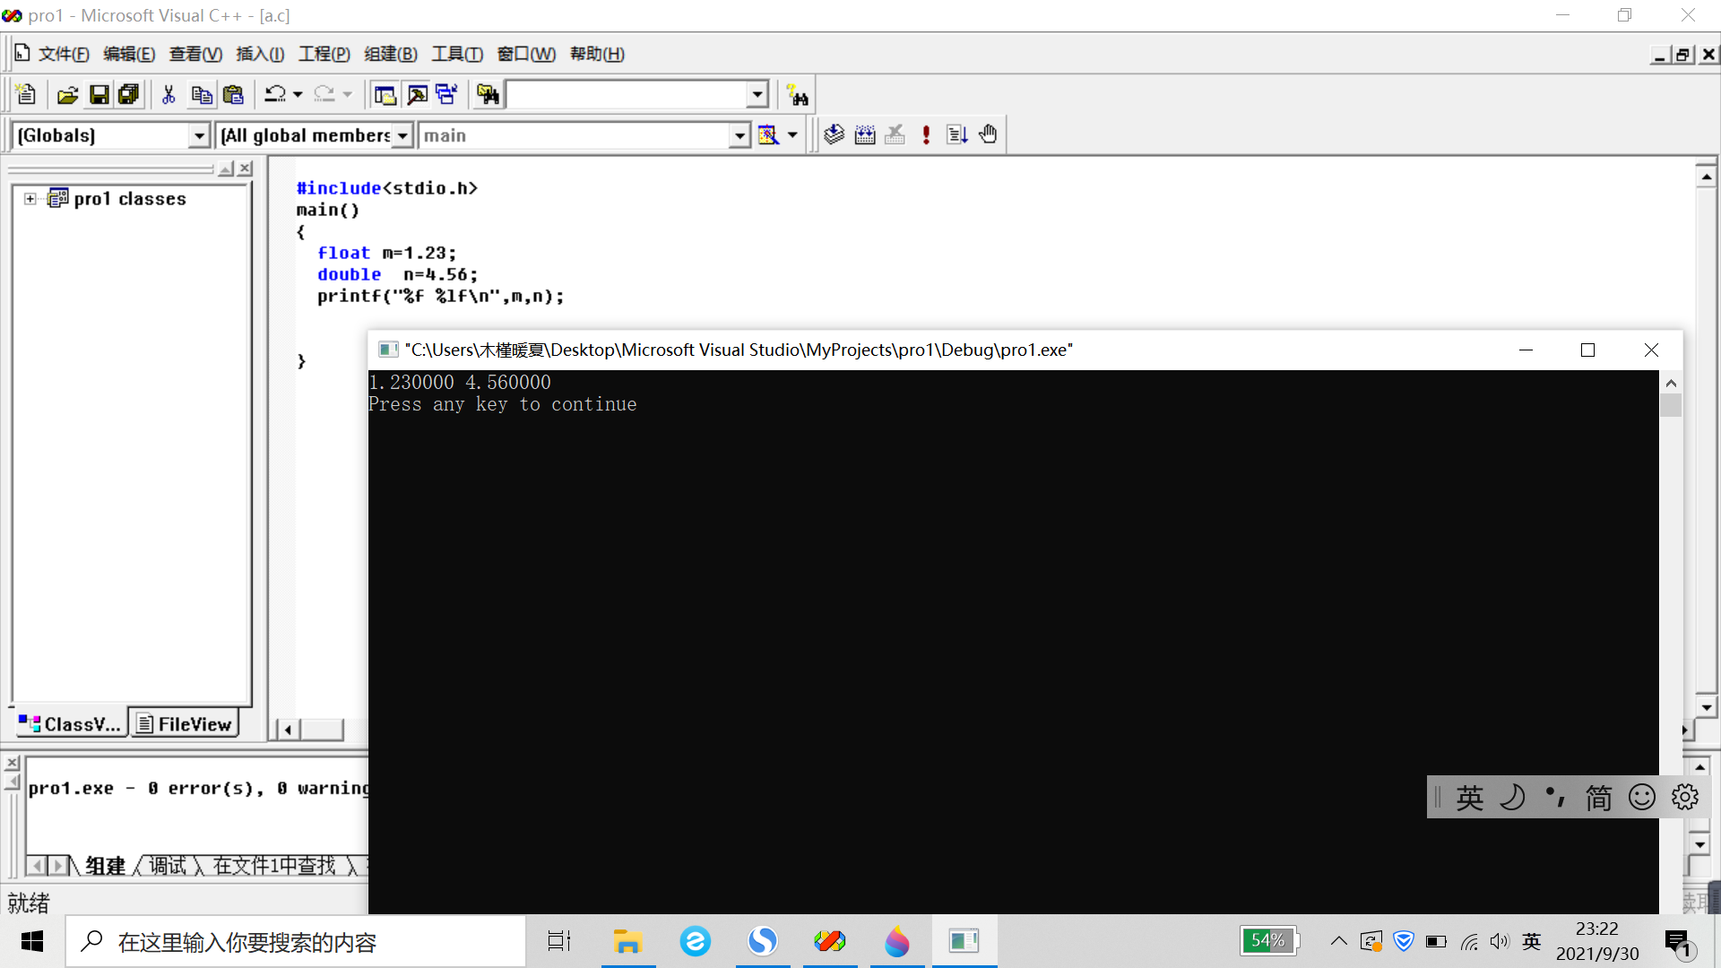Open the main function members dropdown
The image size is (1721, 968).
pyautogui.click(x=739, y=135)
